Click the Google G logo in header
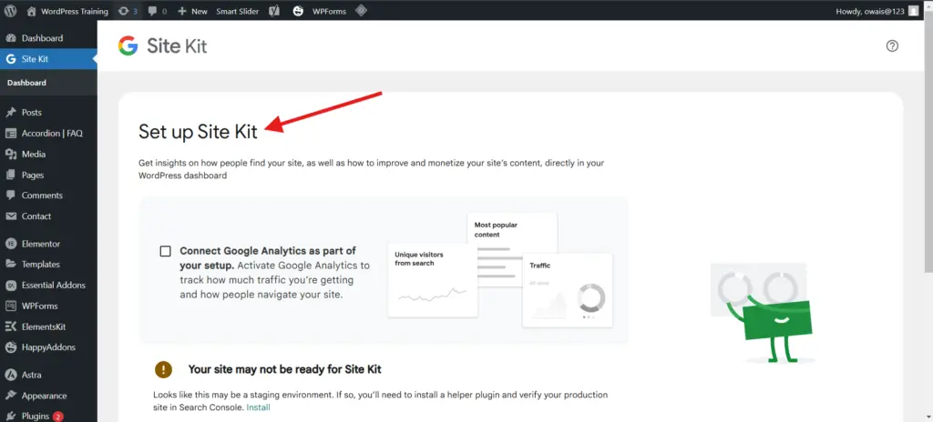This screenshot has width=933, height=422. [x=128, y=45]
